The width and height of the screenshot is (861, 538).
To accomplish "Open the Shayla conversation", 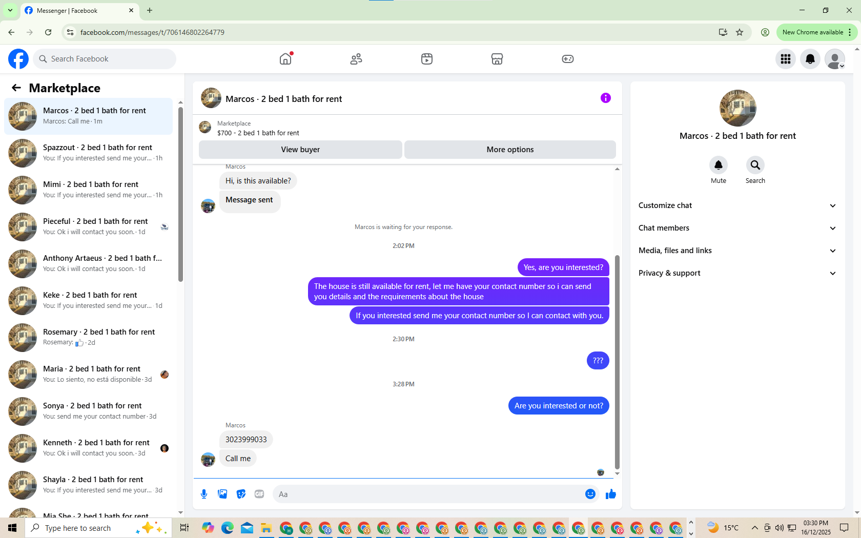I will pyautogui.click(x=88, y=485).
